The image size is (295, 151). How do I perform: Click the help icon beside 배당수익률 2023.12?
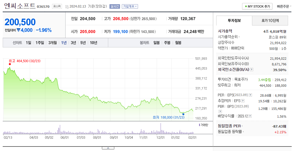250,116
